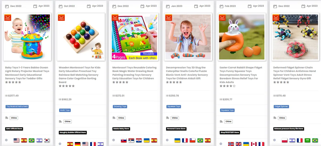Click the shipping truck icon beside China in the slug toy card
Screen dimensions: 321x146
point(167,118)
